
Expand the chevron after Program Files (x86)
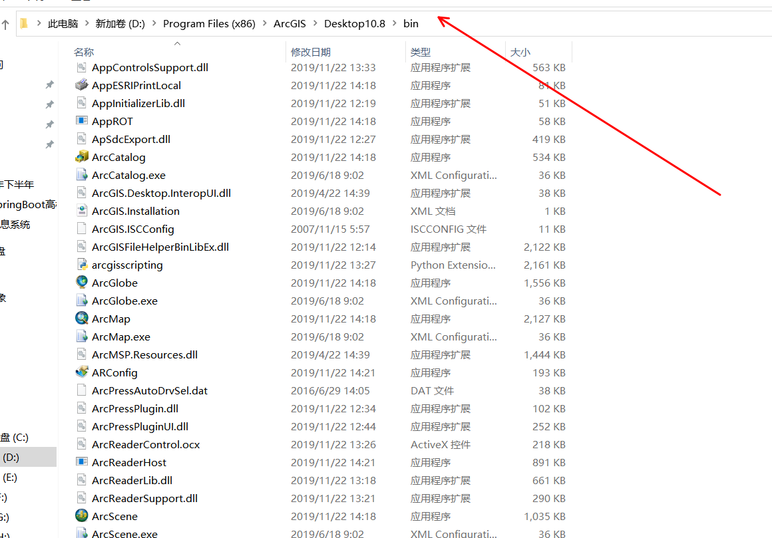point(265,23)
